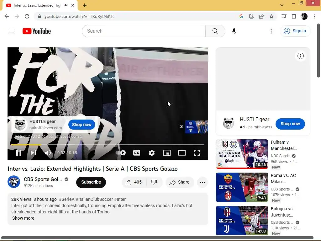The image size is (321, 241).
Task: Open Fulham v. Manchester video thumbnail
Action: pyautogui.click(x=242, y=154)
